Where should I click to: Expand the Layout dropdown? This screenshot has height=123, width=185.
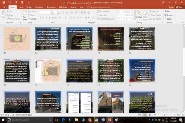tap(32, 11)
